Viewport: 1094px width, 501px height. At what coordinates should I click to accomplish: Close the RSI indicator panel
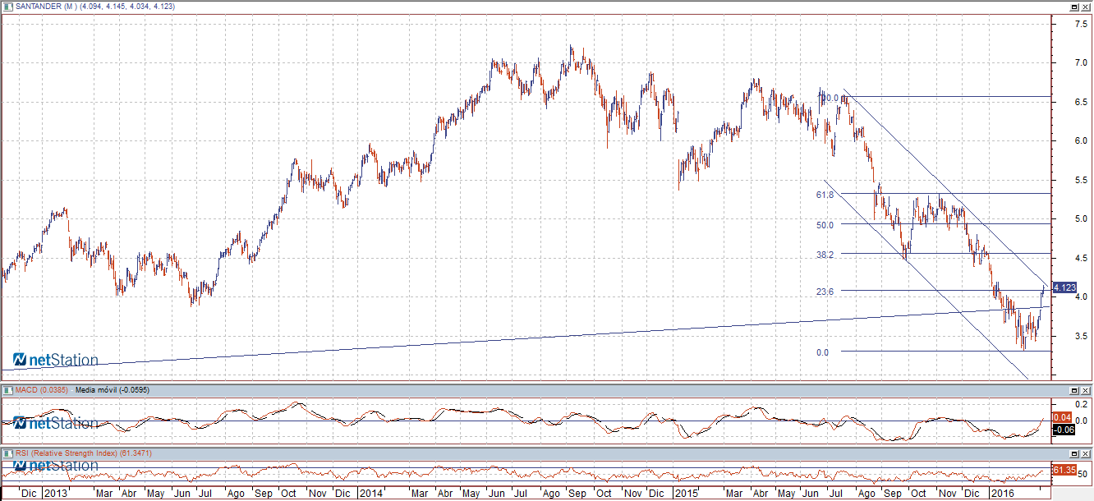point(1086,453)
